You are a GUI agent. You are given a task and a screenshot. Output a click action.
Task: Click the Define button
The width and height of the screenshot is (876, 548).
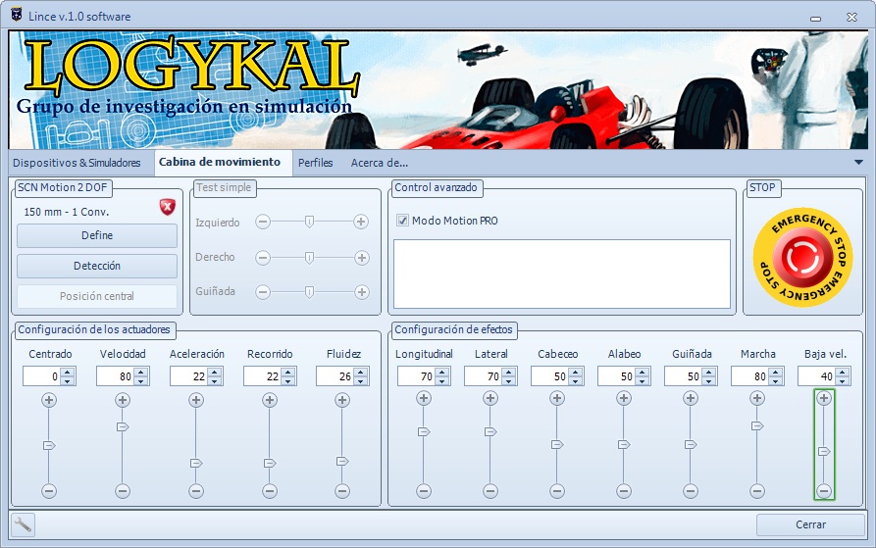point(97,235)
